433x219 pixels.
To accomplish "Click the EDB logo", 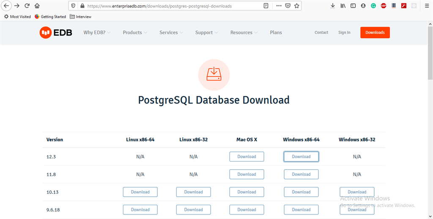I will click(x=56, y=32).
